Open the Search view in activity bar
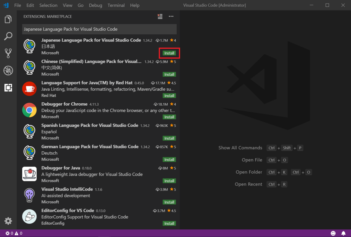 [8, 36]
